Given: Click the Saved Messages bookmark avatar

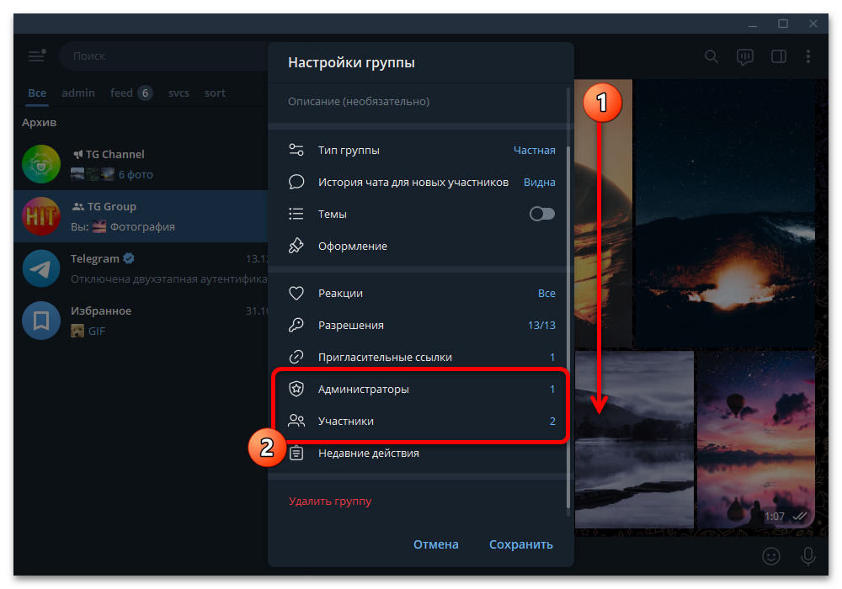Looking at the screenshot, I should 41,321.
